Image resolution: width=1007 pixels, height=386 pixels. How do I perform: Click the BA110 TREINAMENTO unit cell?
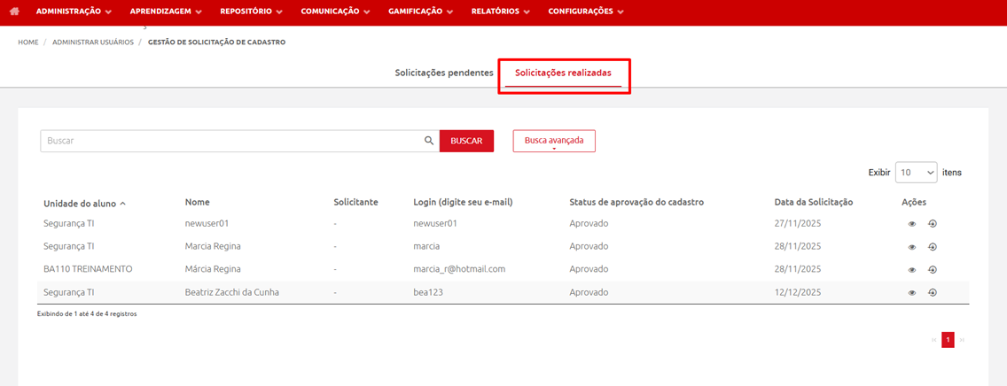(x=88, y=270)
